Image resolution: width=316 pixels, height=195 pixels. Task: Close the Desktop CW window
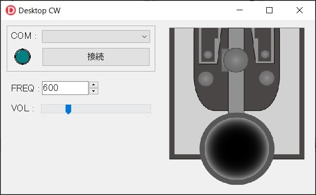coord(300,10)
